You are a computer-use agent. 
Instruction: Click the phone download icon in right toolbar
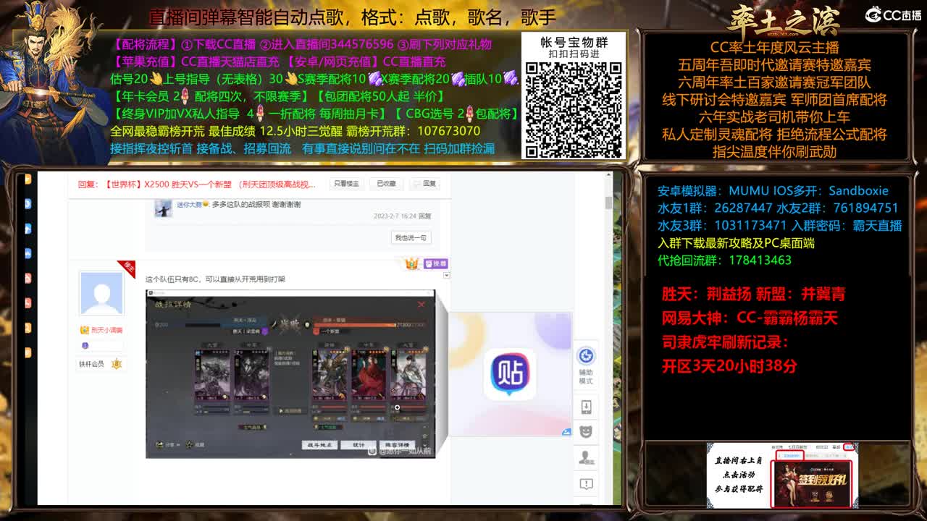coord(587,407)
